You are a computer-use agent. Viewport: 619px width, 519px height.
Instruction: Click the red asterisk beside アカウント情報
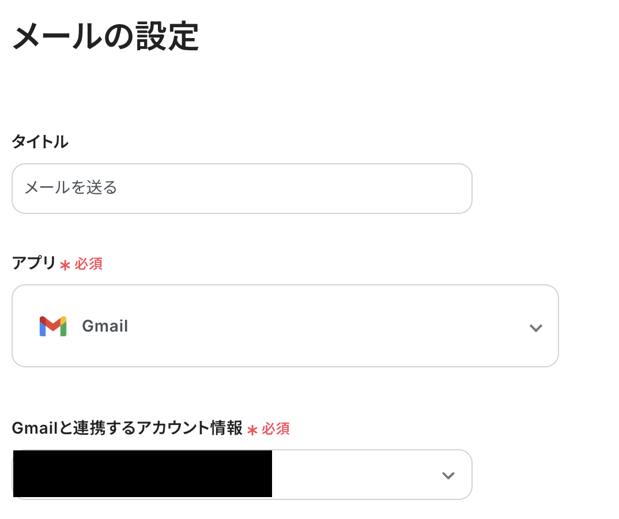pyautogui.click(x=252, y=430)
